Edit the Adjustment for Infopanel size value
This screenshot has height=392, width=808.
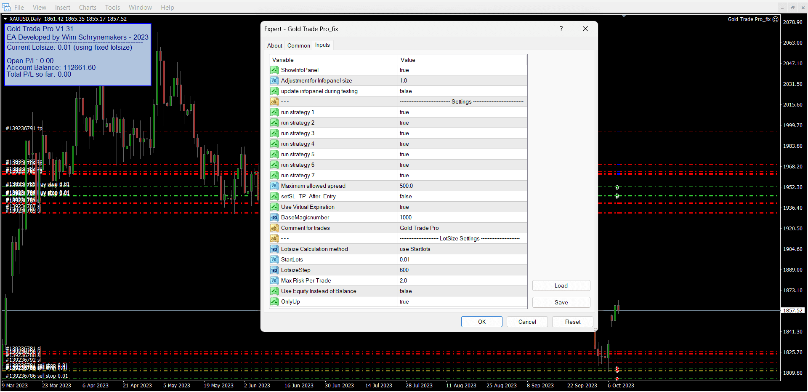(x=461, y=80)
